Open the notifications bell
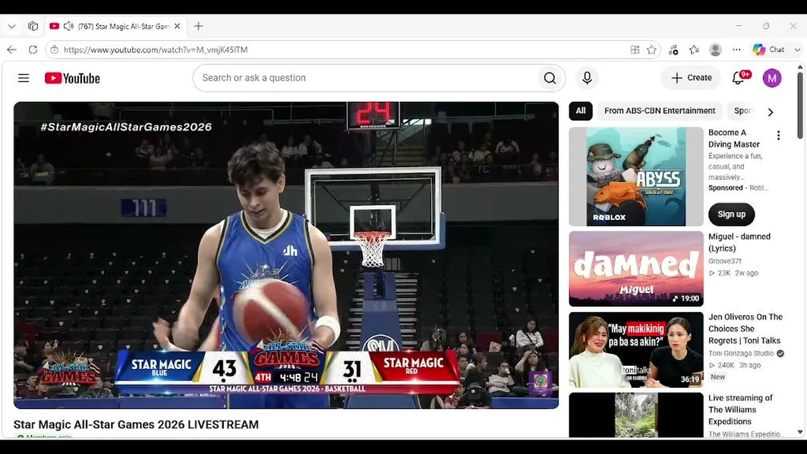807x454 pixels. [738, 78]
